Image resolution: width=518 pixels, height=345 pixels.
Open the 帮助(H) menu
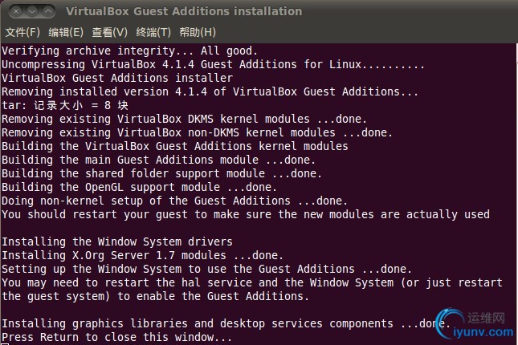click(198, 32)
